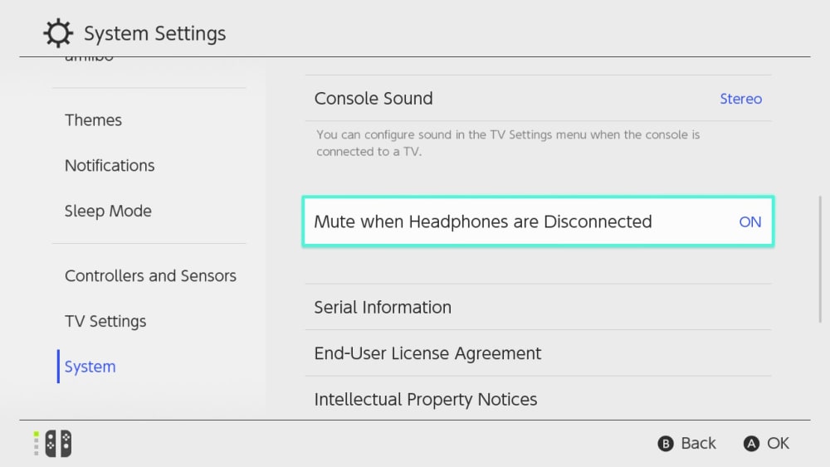The height and width of the screenshot is (467, 830).
Task: Click the Joy-Con controller icon
Action: point(58,443)
